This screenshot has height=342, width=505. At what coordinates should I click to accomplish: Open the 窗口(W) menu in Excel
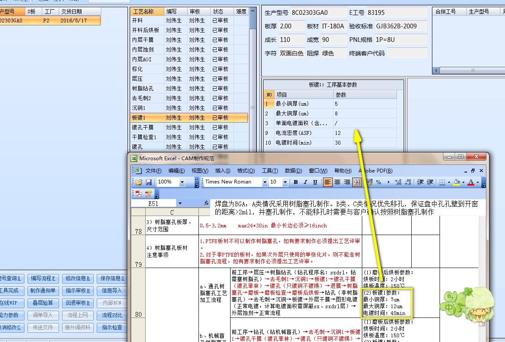[318, 170]
